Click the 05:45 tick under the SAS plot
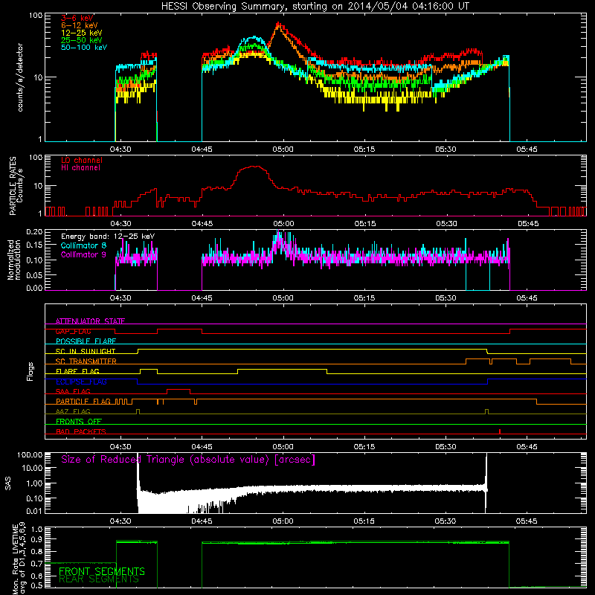Viewport: 595px width, 595px height. point(527,521)
